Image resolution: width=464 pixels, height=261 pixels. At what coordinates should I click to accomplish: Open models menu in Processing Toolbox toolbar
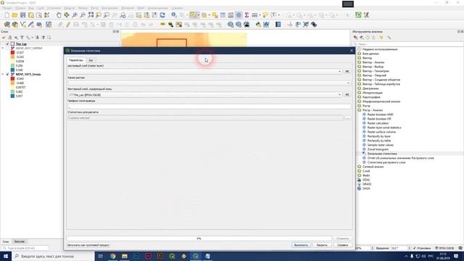[356, 38]
